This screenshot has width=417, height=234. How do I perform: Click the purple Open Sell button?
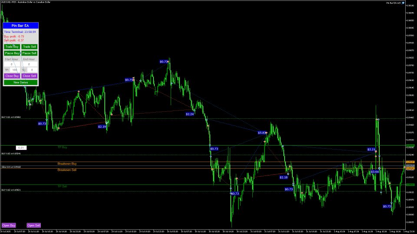34,225
